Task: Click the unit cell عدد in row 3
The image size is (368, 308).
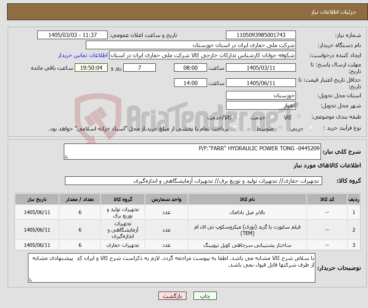Action: click(166, 245)
